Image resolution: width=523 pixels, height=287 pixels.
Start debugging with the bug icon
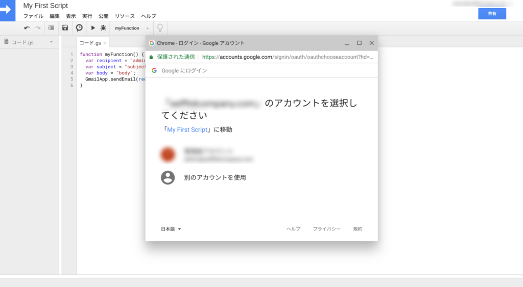103,28
